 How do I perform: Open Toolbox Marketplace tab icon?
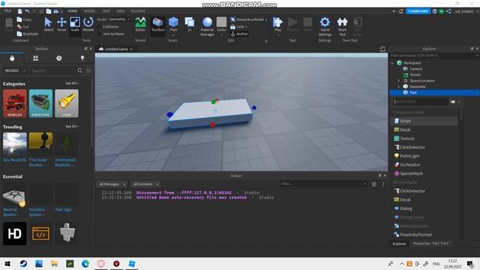coord(12,58)
